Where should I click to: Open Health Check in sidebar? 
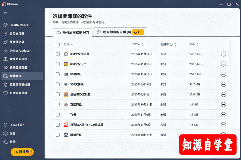[x=16, y=25]
